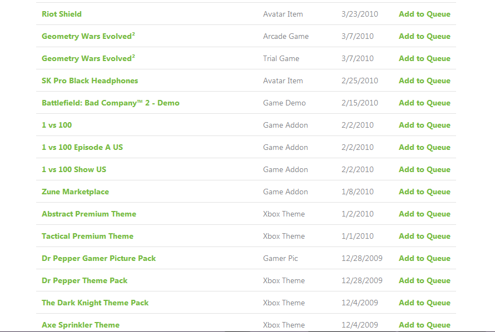Add Abstract Premium Theme to queue
The width and height of the screenshot is (495, 332).
pyautogui.click(x=424, y=214)
